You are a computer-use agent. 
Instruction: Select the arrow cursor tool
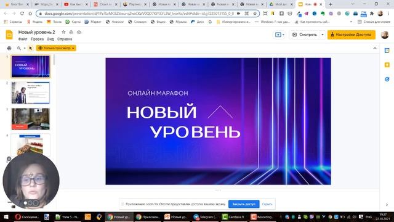point(30,48)
